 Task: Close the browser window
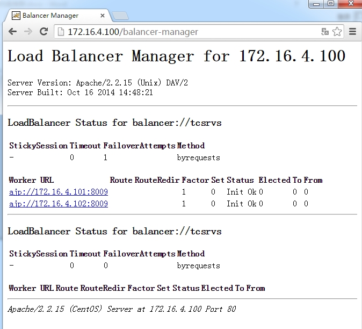coord(349,4)
